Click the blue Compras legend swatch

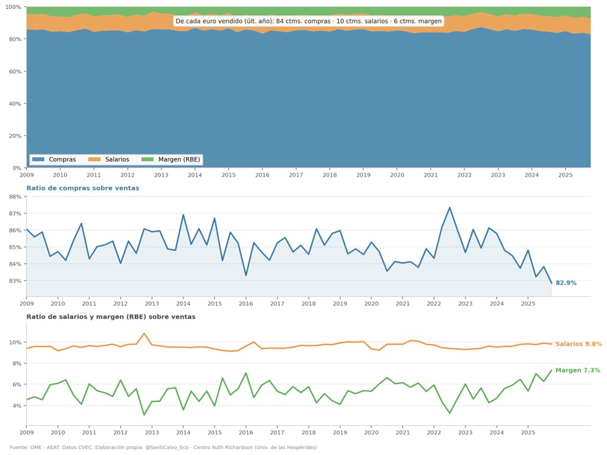(38, 159)
